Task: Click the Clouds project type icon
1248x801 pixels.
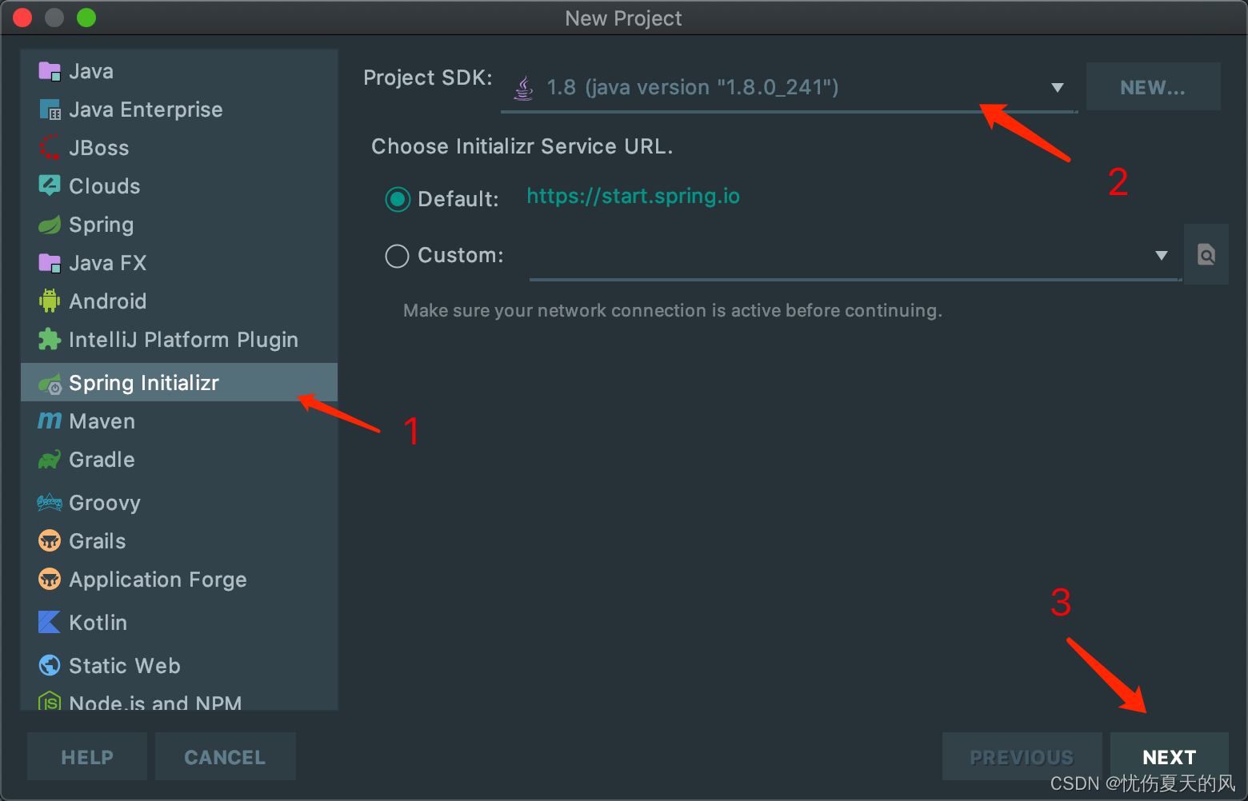Action: pyautogui.click(x=50, y=185)
